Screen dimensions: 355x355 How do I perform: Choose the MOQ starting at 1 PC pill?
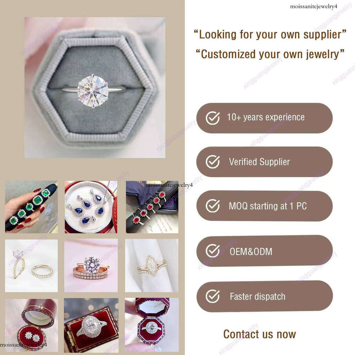click(x=264, y=206)
